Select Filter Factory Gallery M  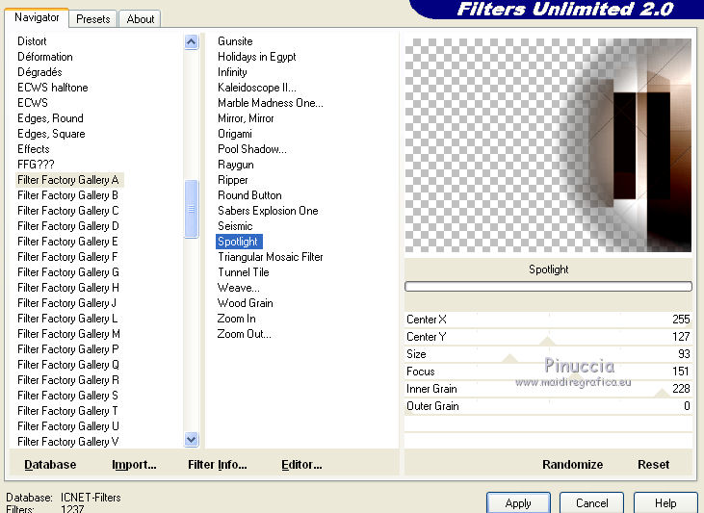tap(68, 333)
